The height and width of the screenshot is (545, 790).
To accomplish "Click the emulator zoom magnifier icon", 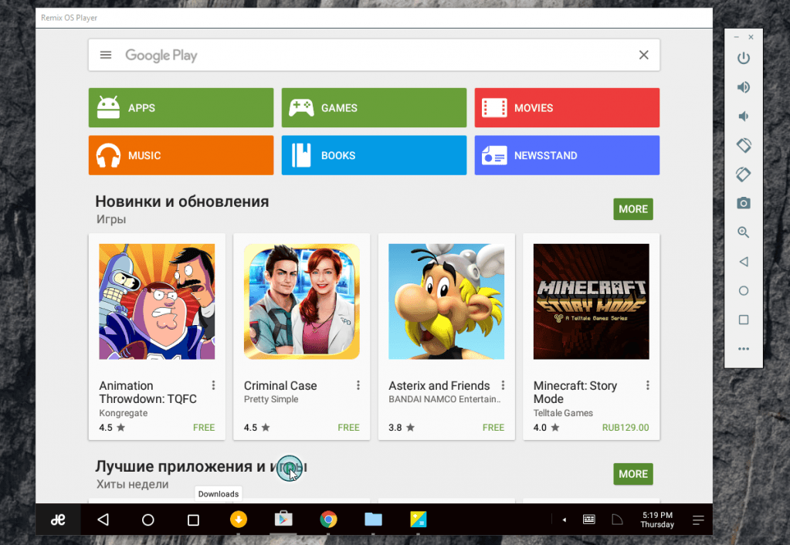I will (743, 232).
